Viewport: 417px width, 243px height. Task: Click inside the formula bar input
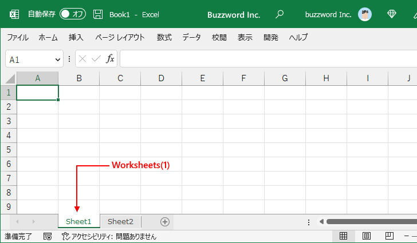coord(268,59)
